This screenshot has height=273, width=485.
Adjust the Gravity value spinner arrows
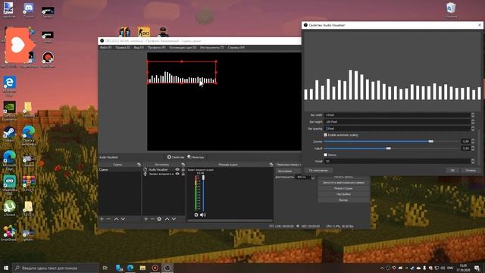coord(473,142)
